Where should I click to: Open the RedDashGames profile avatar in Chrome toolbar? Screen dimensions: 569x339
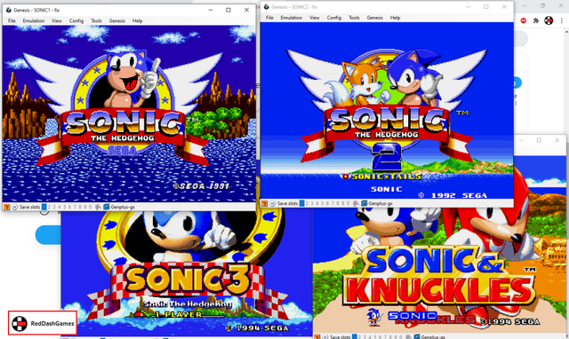(549, 20)
